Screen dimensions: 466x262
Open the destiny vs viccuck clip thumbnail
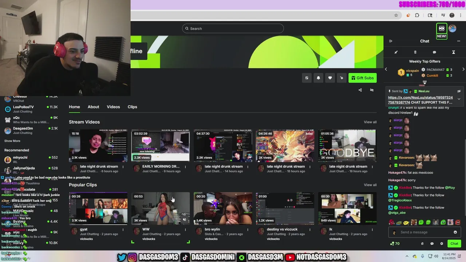285,209
